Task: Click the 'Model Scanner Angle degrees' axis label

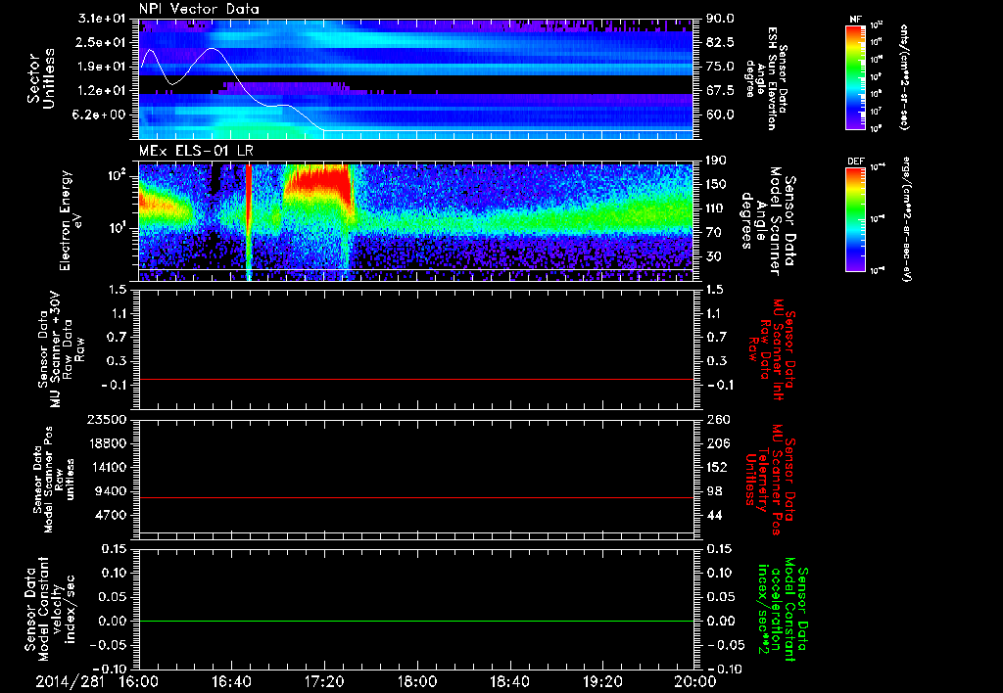Action: tap(767, 221)
